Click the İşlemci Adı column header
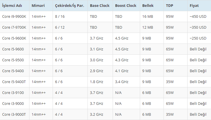This screenshot has width=211, height=120. (x=12, y=6)
